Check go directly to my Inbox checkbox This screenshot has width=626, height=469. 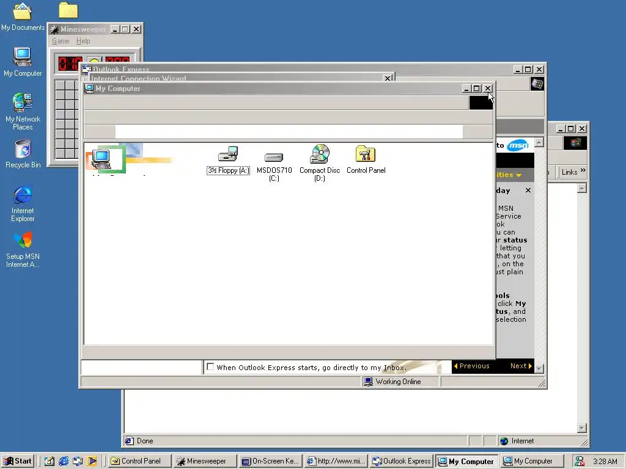click(x=210, y=367)
